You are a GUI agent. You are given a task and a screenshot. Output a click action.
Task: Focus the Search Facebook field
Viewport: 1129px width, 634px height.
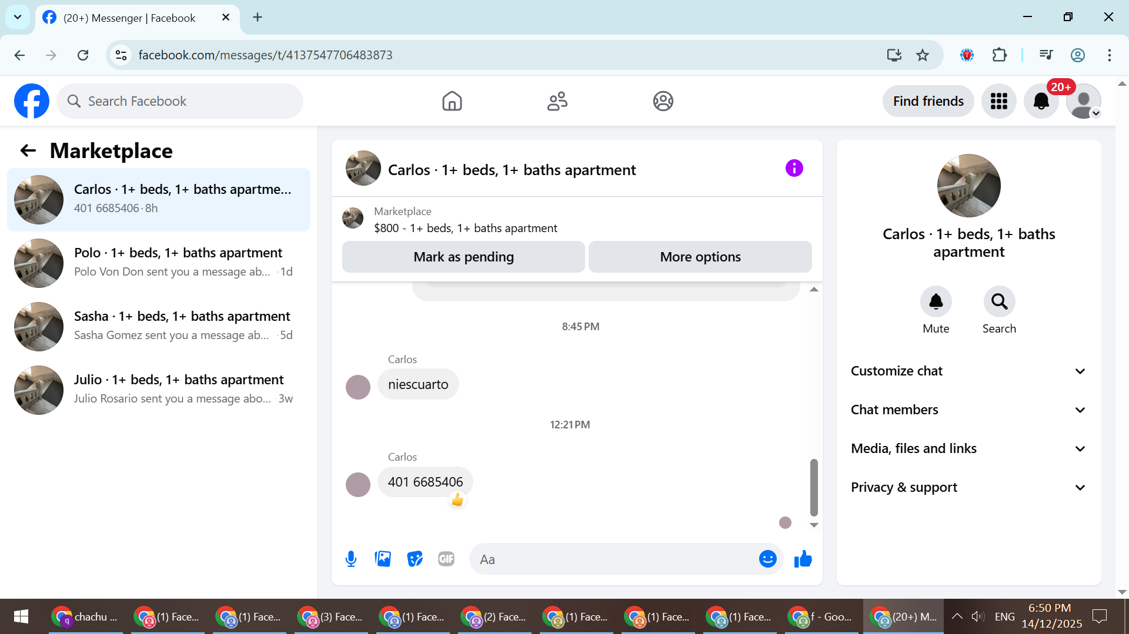pos(180,101)
